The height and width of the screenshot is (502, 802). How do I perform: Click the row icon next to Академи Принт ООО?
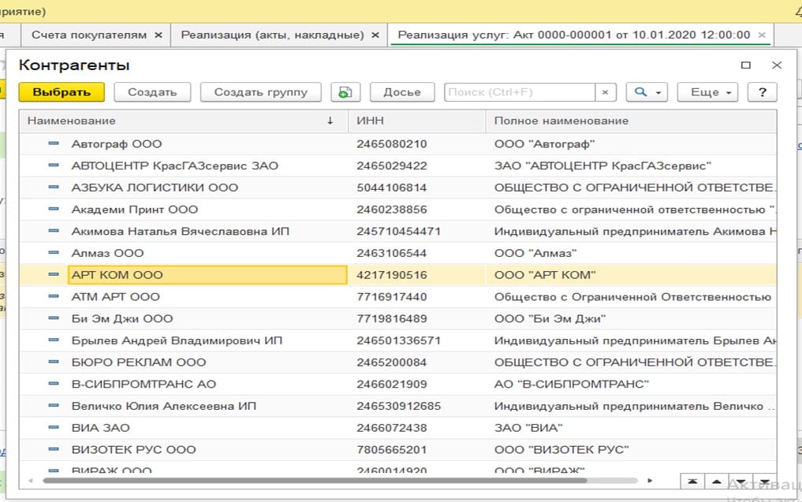(53, 209)
